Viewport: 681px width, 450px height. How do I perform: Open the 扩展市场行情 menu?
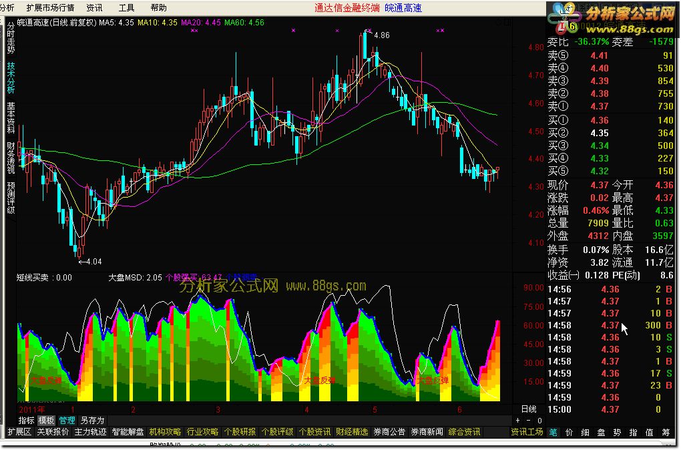[50, 8]
